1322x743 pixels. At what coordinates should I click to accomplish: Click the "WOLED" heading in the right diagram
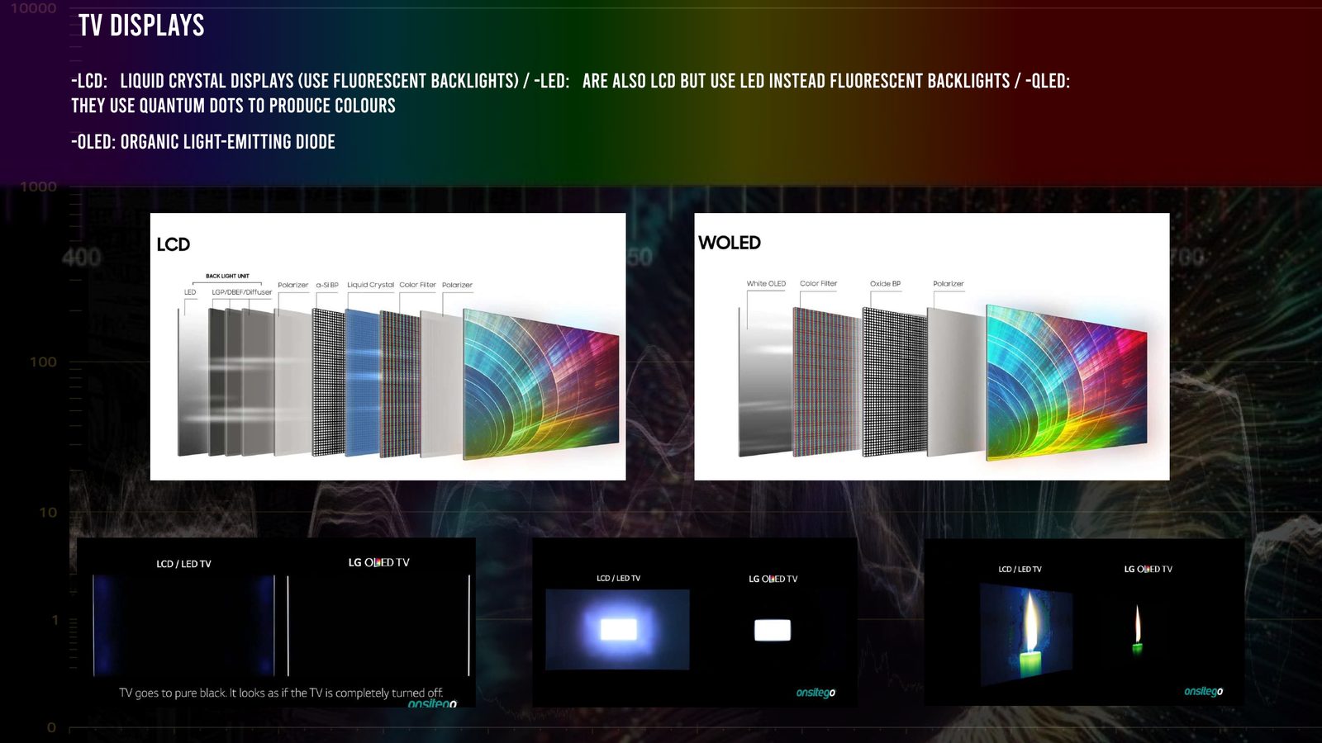tap(730, 243)
